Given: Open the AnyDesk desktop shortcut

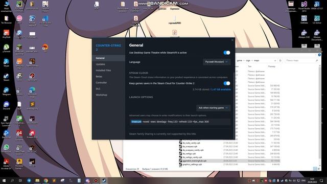Looking at the screenshot, I should (x=6, y=34).
